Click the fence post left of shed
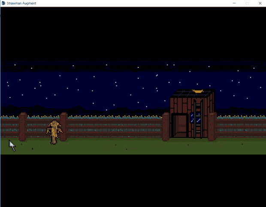266x207 pixels. (x=166, y=127)
